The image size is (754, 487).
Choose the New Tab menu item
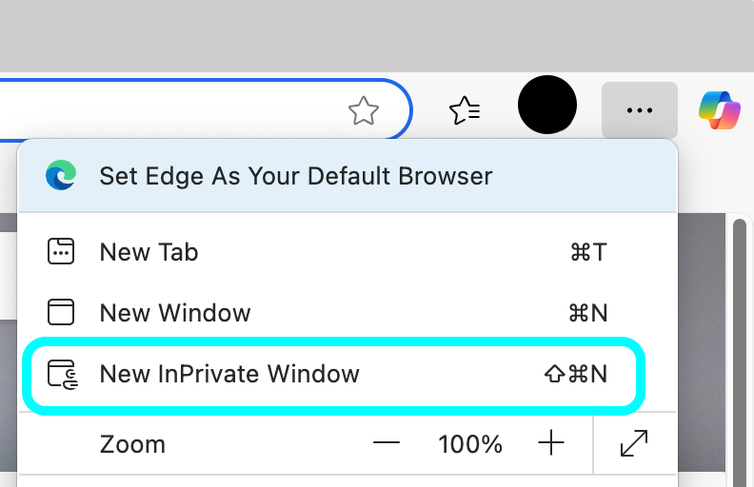[149, 252]
